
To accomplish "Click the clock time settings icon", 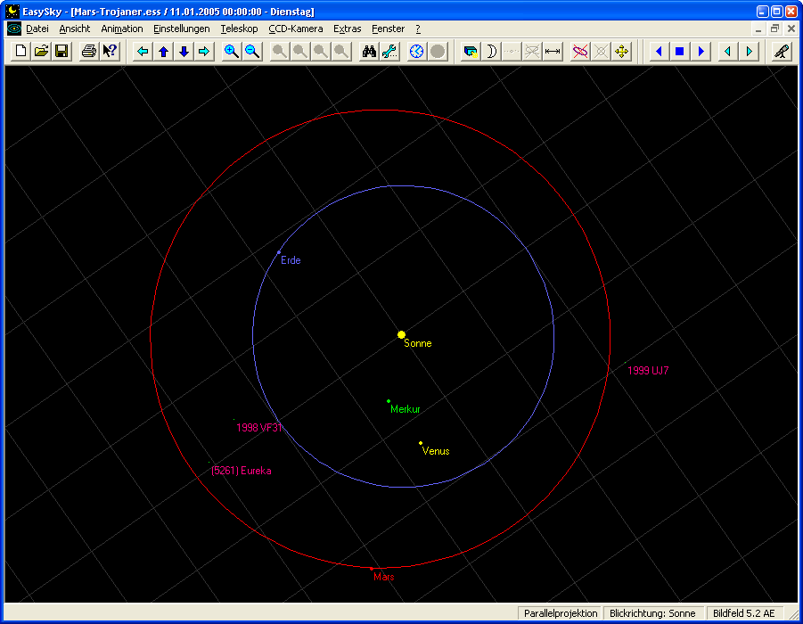I will [x=417, y=52].
